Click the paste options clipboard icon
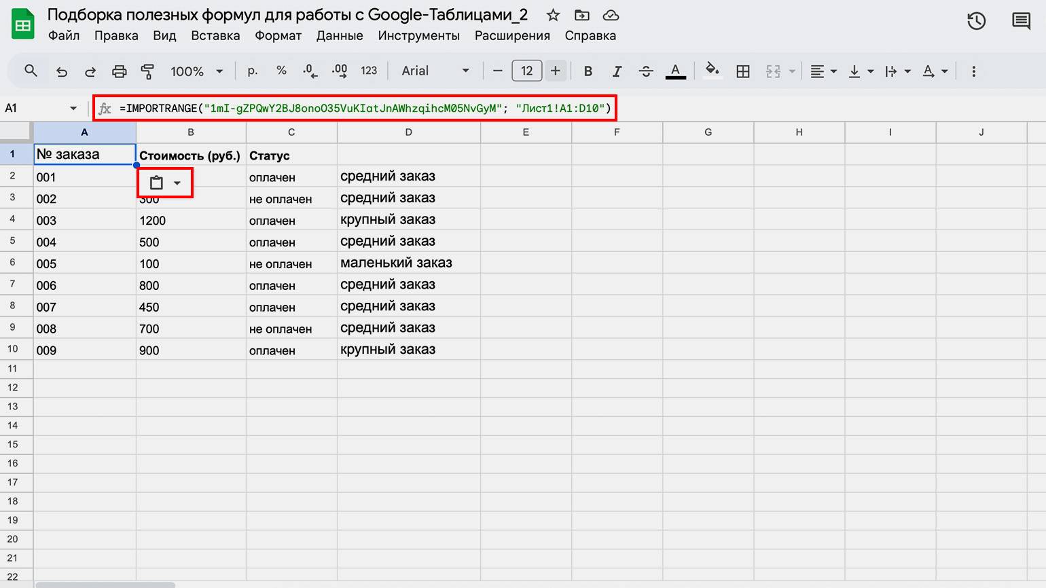The image size is (1046, 588). (x=156, y=183)
